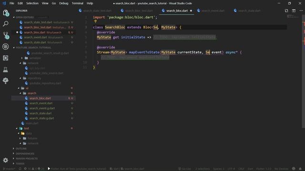Click No Devices in status bar
This screenshot has height=171, width=305.
point(281,169)
